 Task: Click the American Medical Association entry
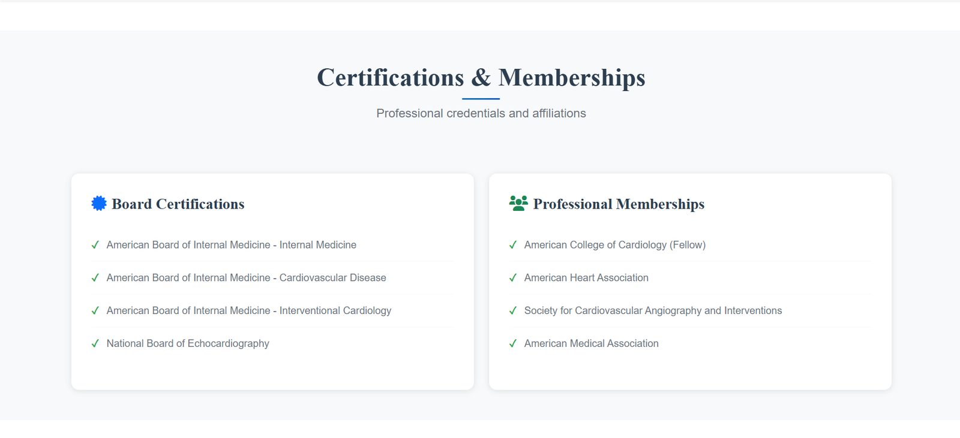(591, 344)
